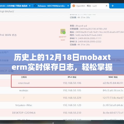Image resolution: width=124 pixels, height=124 pixels.
Task: Click the 网关 fe80::4afd:8eff:feeb:2403 line
Action: click(86, 35)
